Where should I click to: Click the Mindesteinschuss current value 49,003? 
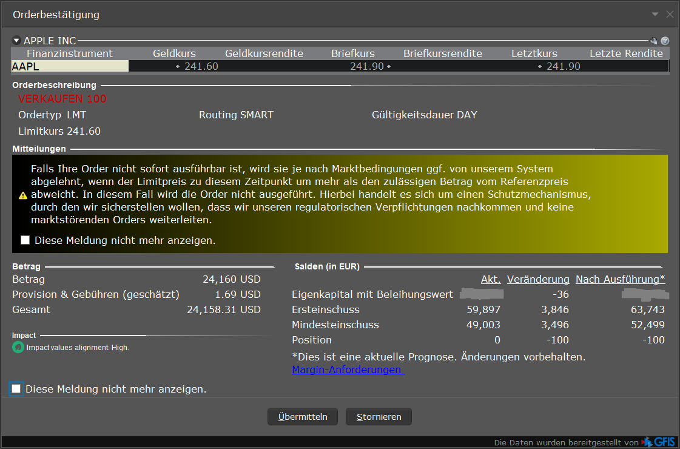pos(483,325)
